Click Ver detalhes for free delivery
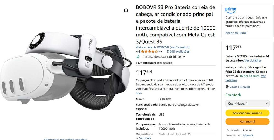 [253, 61]
